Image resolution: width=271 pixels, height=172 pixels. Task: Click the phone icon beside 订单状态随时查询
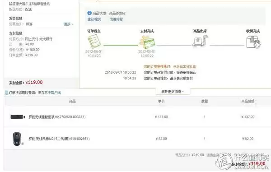pos(7,93)
